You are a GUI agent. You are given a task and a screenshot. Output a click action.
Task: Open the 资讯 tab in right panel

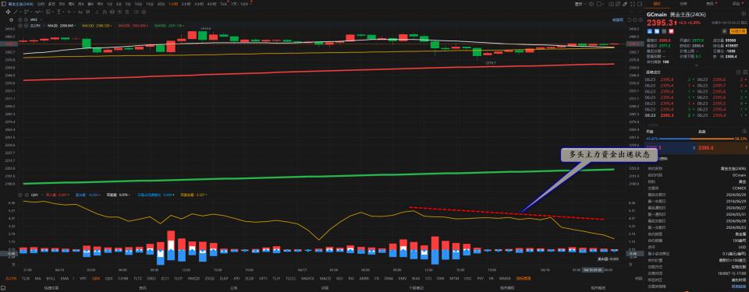point(710,4)
